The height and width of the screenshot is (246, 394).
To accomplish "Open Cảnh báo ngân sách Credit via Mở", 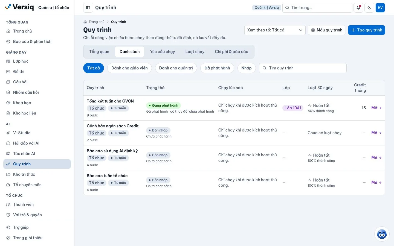I will 376,133.
